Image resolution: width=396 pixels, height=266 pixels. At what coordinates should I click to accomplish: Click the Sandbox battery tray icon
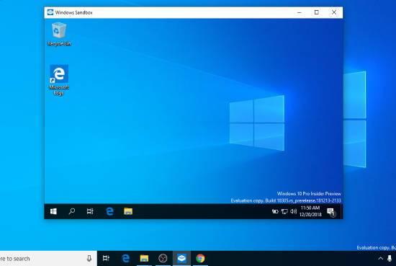[x=275, y=211]
